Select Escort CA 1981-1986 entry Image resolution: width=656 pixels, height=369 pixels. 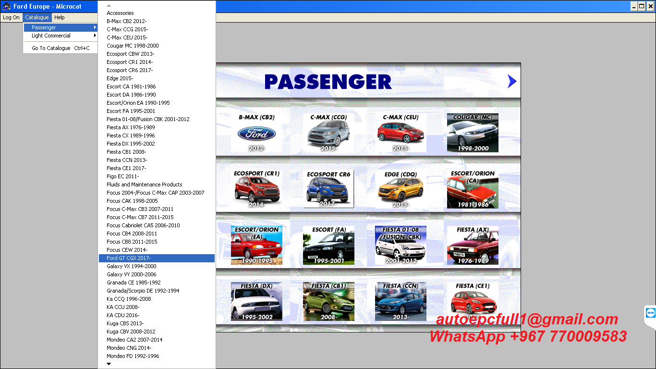point(157,86)
